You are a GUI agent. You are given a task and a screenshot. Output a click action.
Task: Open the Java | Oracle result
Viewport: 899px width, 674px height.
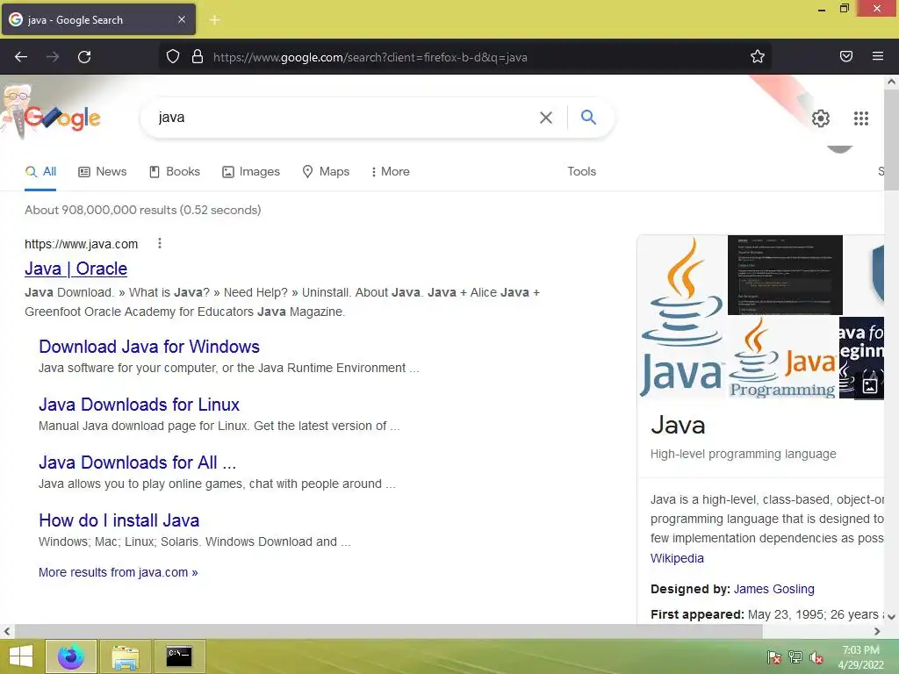[x=76, y=269]
